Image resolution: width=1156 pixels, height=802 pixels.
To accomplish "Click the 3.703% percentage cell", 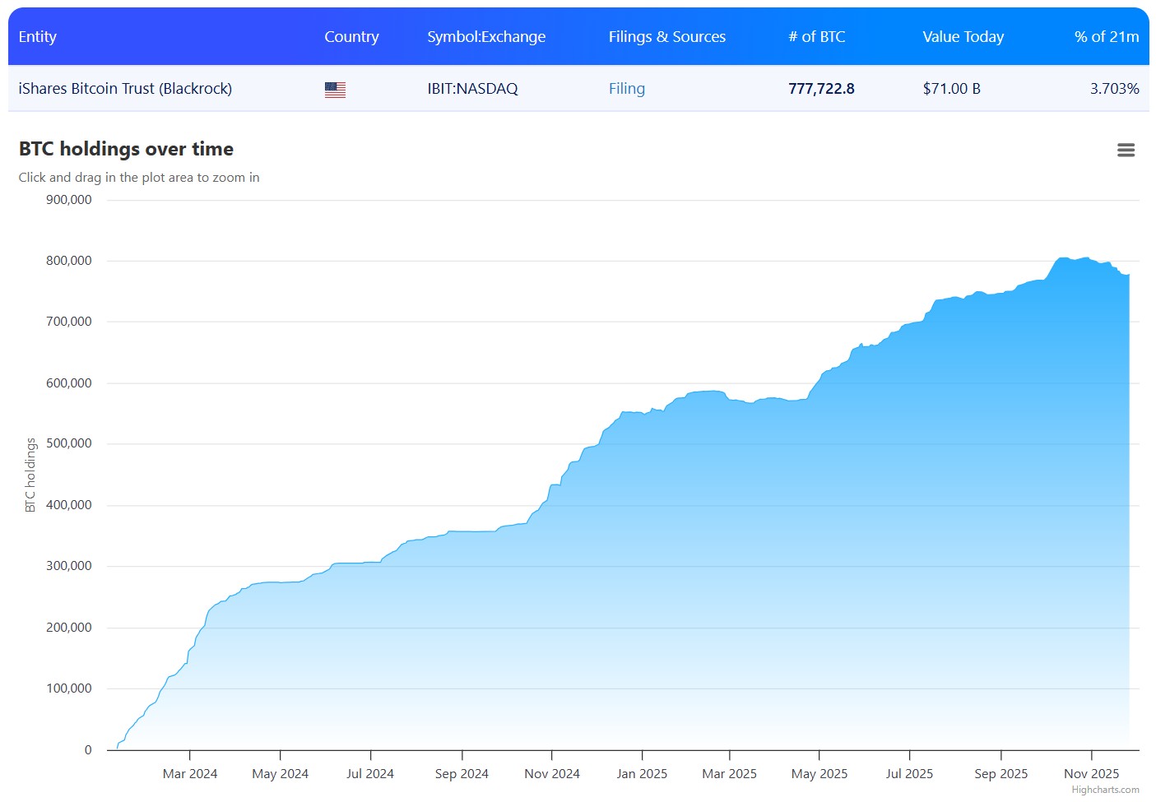I will pos(1114,89).
